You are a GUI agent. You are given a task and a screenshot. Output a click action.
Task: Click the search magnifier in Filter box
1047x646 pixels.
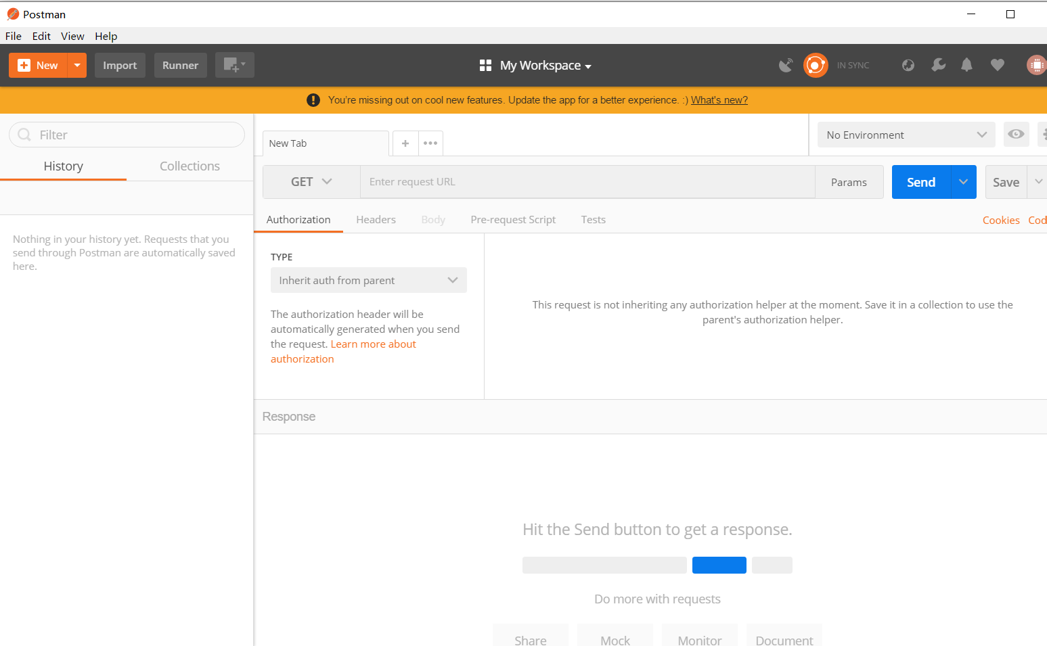click(24, 135)
